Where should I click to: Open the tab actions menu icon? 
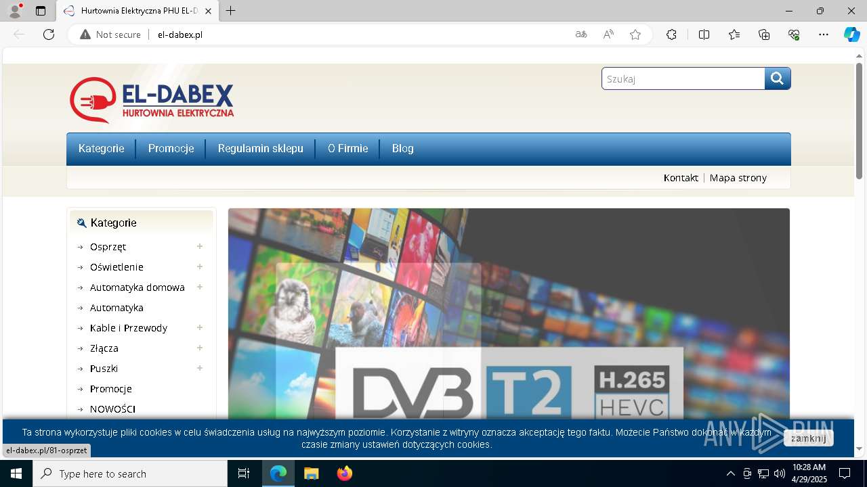tap(41, 11)
